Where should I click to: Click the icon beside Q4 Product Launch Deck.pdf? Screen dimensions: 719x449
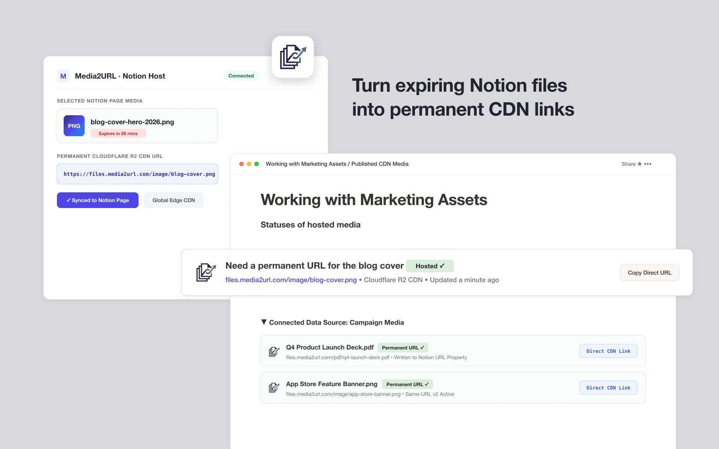point(274,351)
